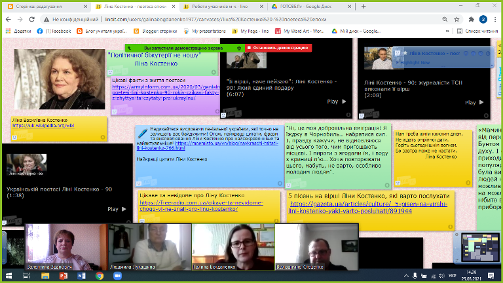Switch to Сторінка: редагування tab

click(x=47, y=7)
